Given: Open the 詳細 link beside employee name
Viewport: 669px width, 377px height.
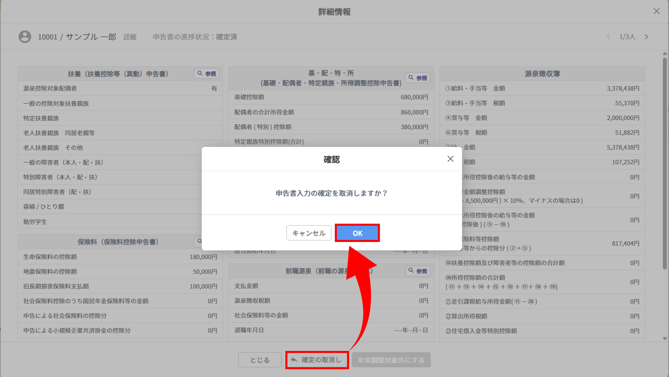Looking at the screenshot, I should pos(130,37).
